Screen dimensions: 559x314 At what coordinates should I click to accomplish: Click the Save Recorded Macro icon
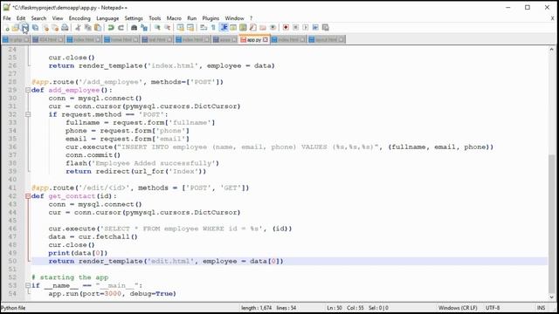pyautogui.click(x=325, y=28)
